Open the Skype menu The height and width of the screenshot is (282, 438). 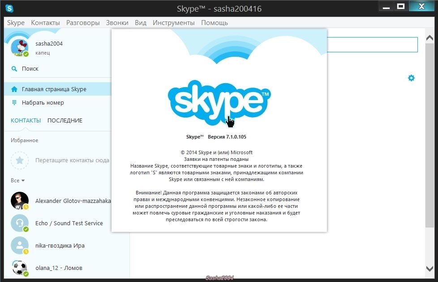[16, 23]
